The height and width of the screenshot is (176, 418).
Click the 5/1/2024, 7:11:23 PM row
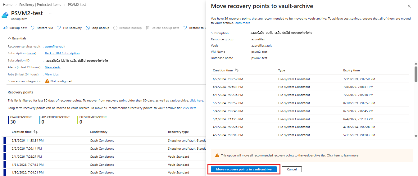(x=310, y=119)
